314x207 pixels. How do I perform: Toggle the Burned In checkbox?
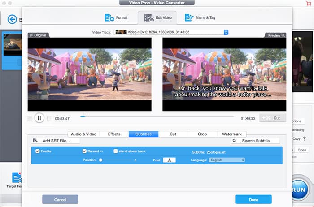click(x=84, y=151)
